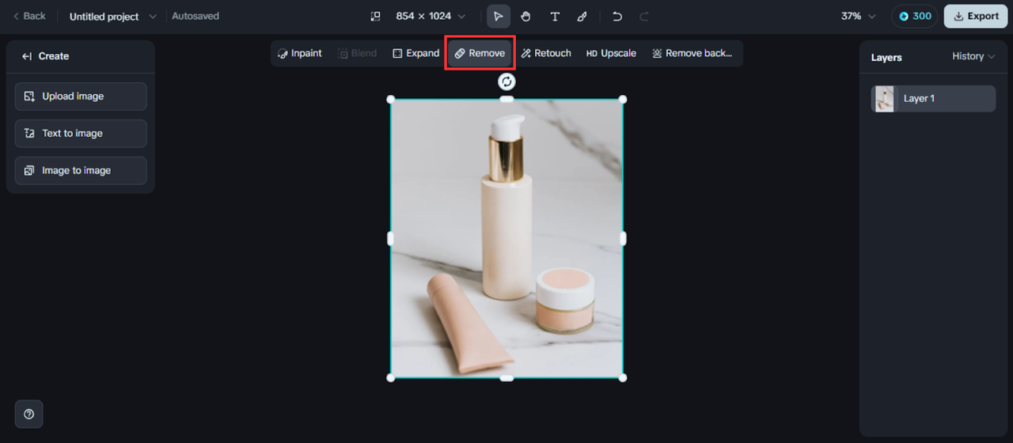
Task: Choose the HD Upscale tool
Action: (x=611, y=54)
